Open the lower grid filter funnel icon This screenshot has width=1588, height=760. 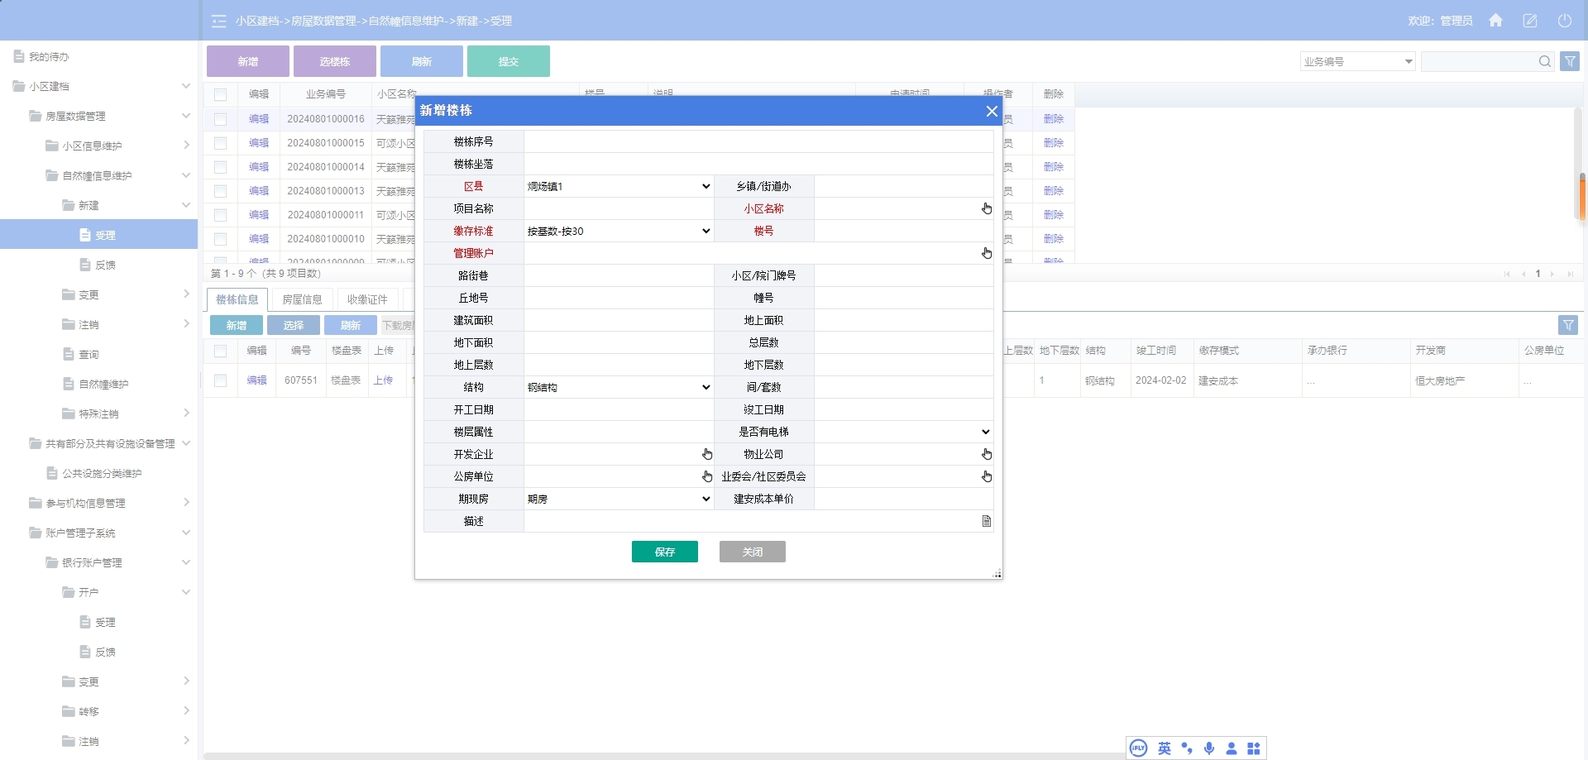[x=1568, y=325]
